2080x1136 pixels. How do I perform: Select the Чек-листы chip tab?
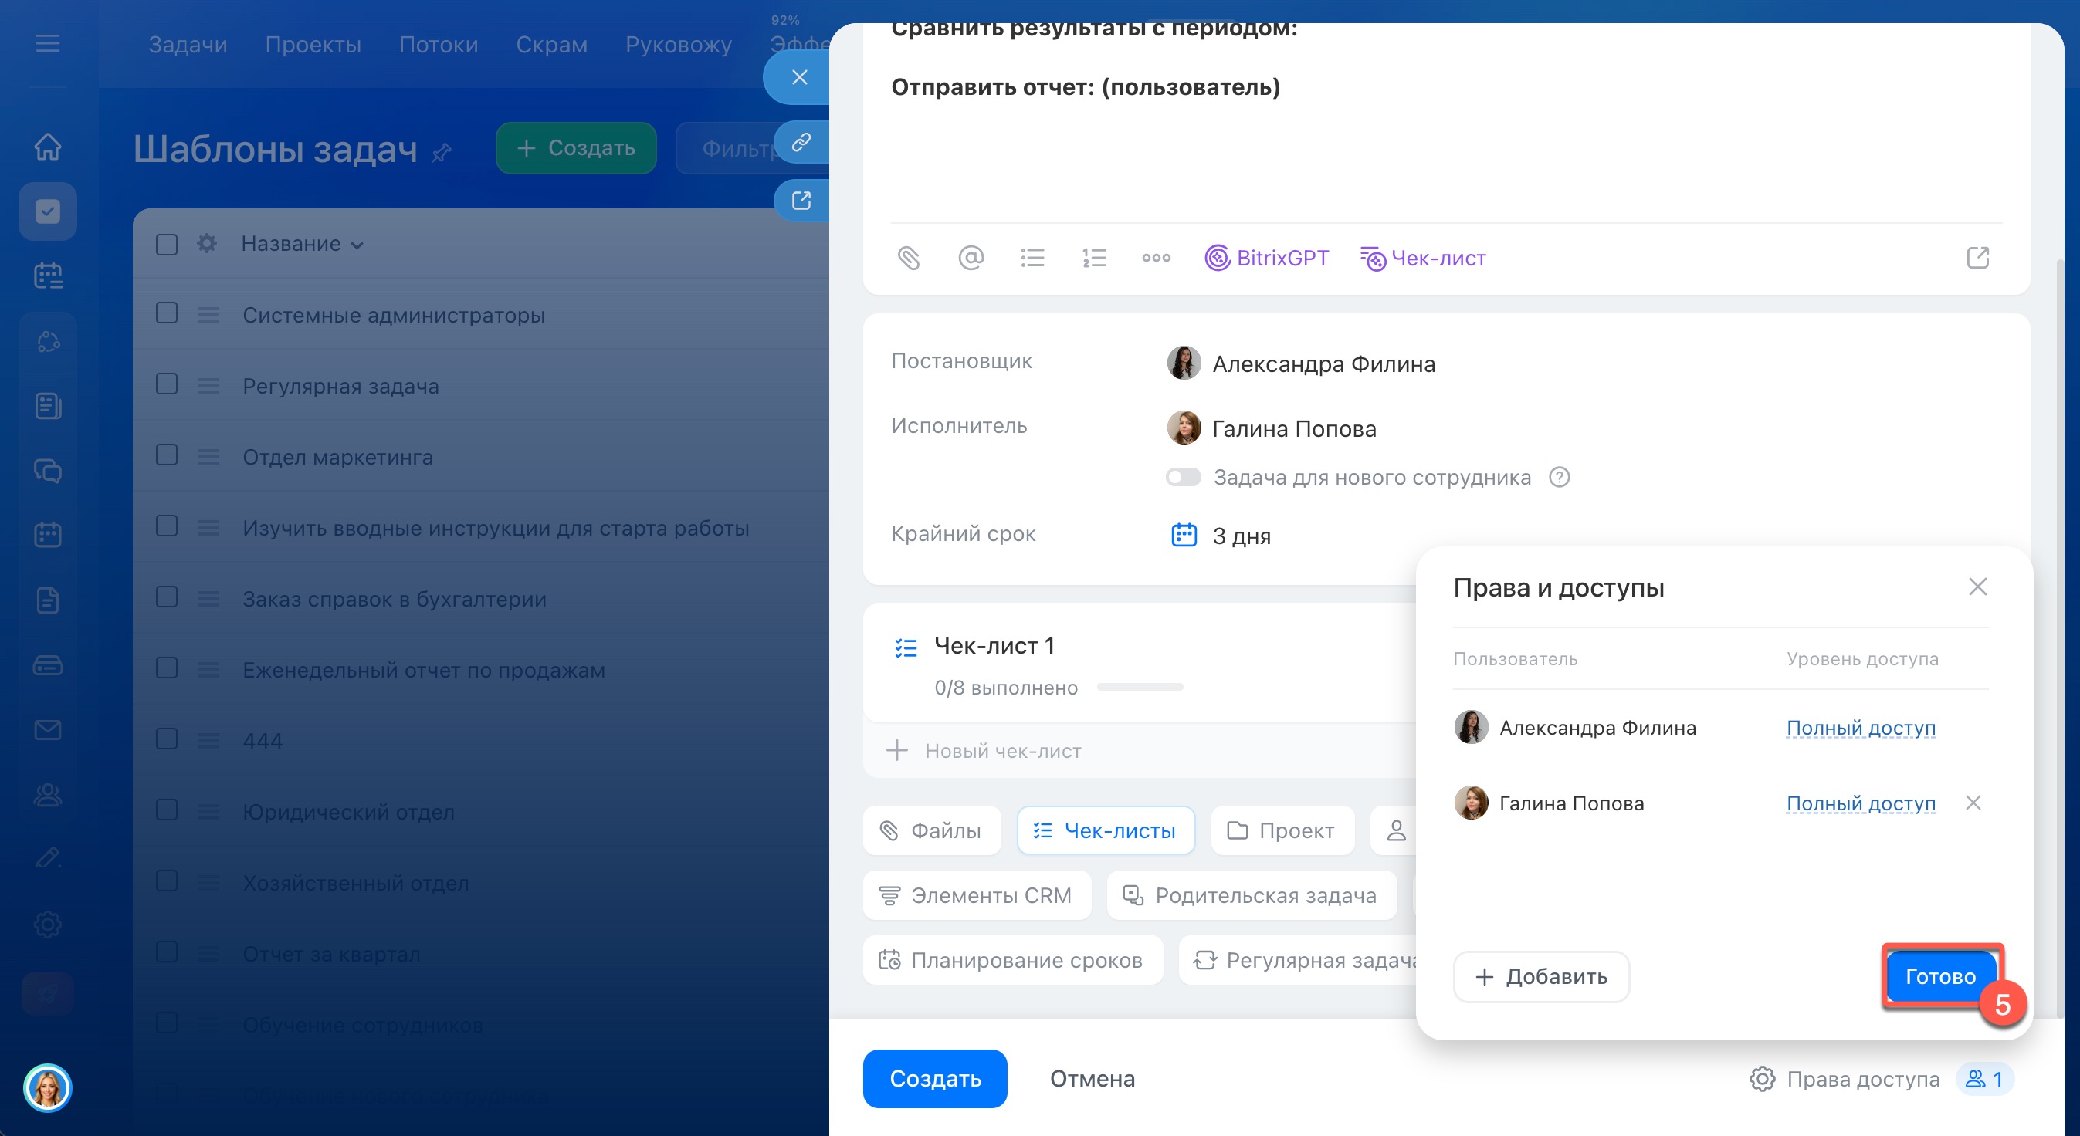(x=1106, y=830)
